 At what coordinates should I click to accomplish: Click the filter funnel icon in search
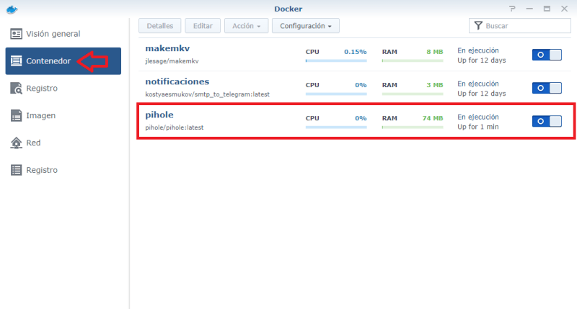point(478,26)
